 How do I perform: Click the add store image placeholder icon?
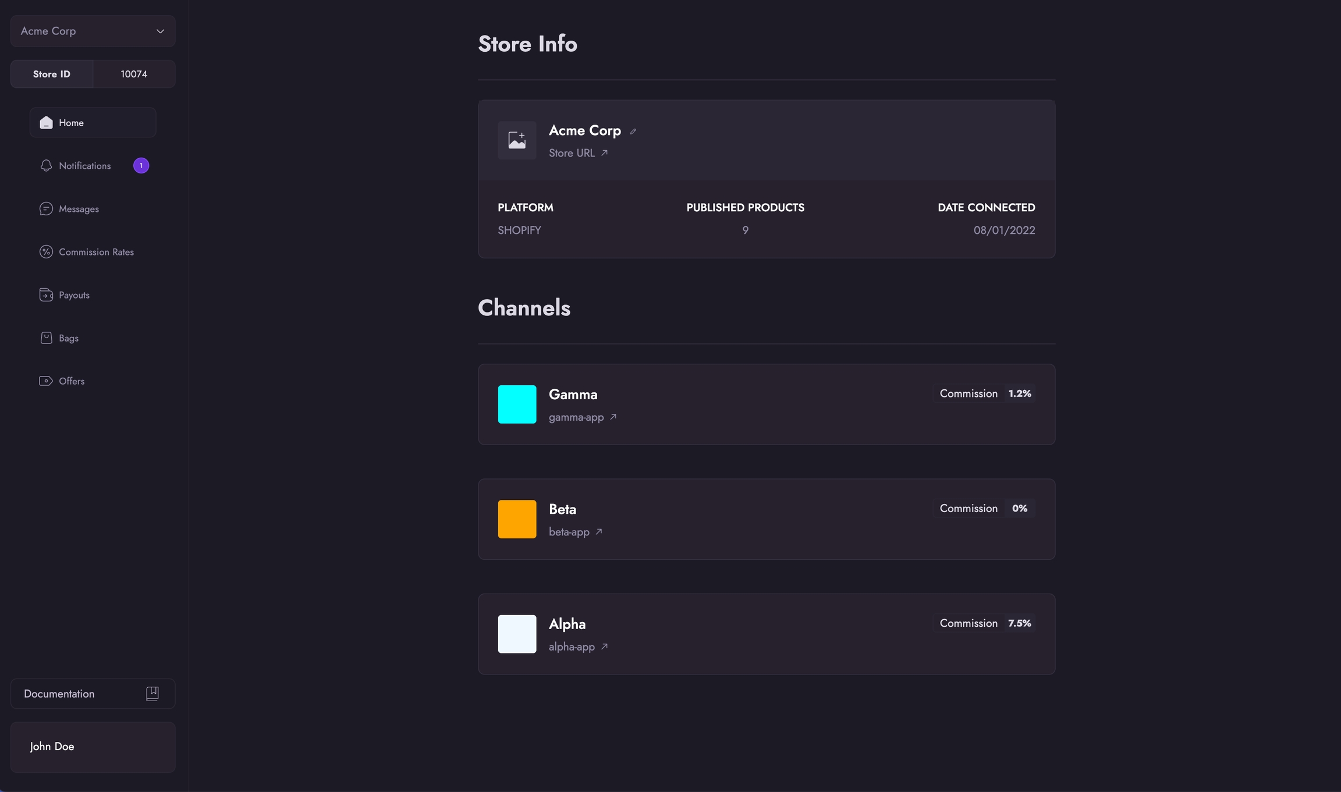coord(517,140)
